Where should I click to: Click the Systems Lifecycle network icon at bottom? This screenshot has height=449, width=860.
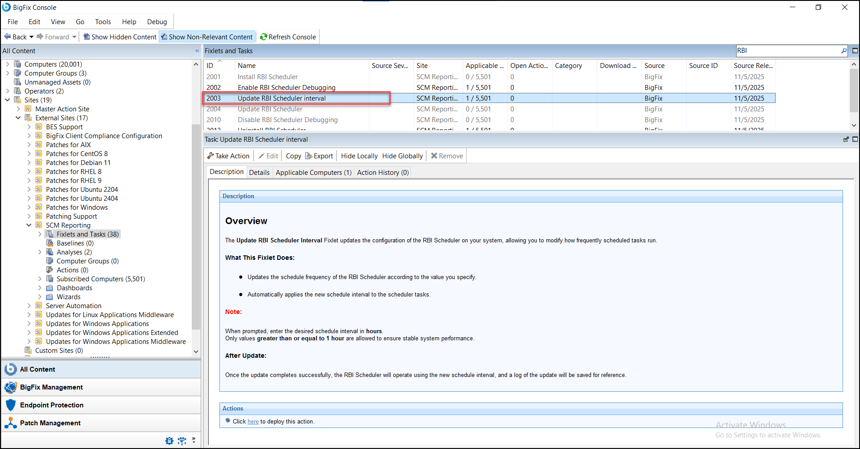pos(182,441)
